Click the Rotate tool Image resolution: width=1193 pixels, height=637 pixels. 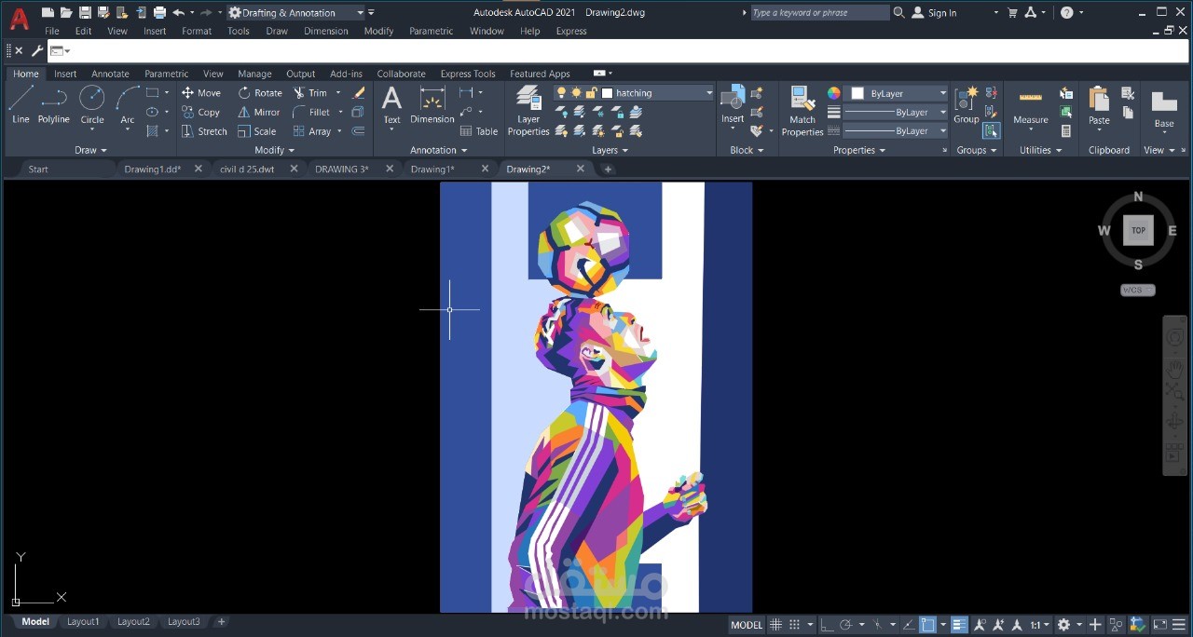tap(260, 93)
